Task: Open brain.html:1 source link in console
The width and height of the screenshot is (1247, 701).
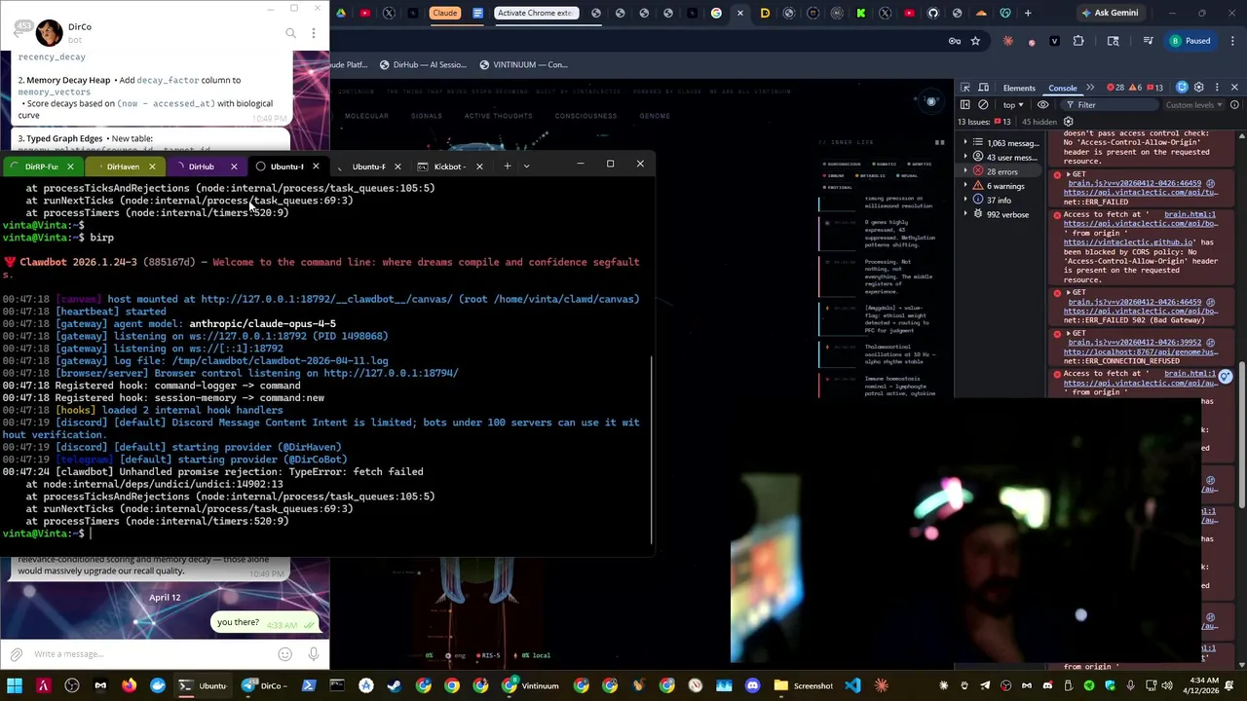Action: tap(1190, 214)
